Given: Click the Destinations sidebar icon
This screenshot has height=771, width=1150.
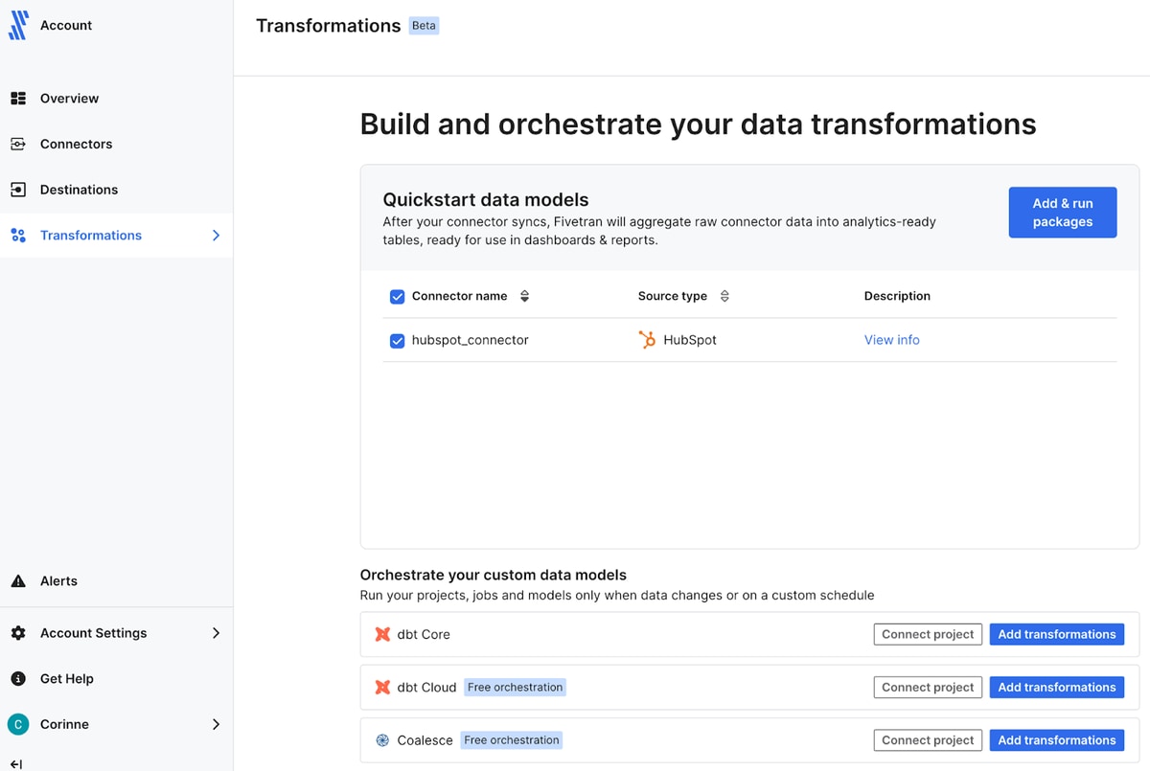Looking at the screenshot, I should coord(18,190).
